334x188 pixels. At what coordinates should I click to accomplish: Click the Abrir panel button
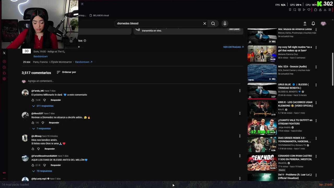pos(234,29)
